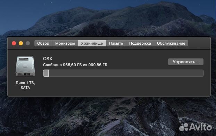Select the Хранилище tab
The width and height of the screenshot is (216, 136).
click(92, 43)
